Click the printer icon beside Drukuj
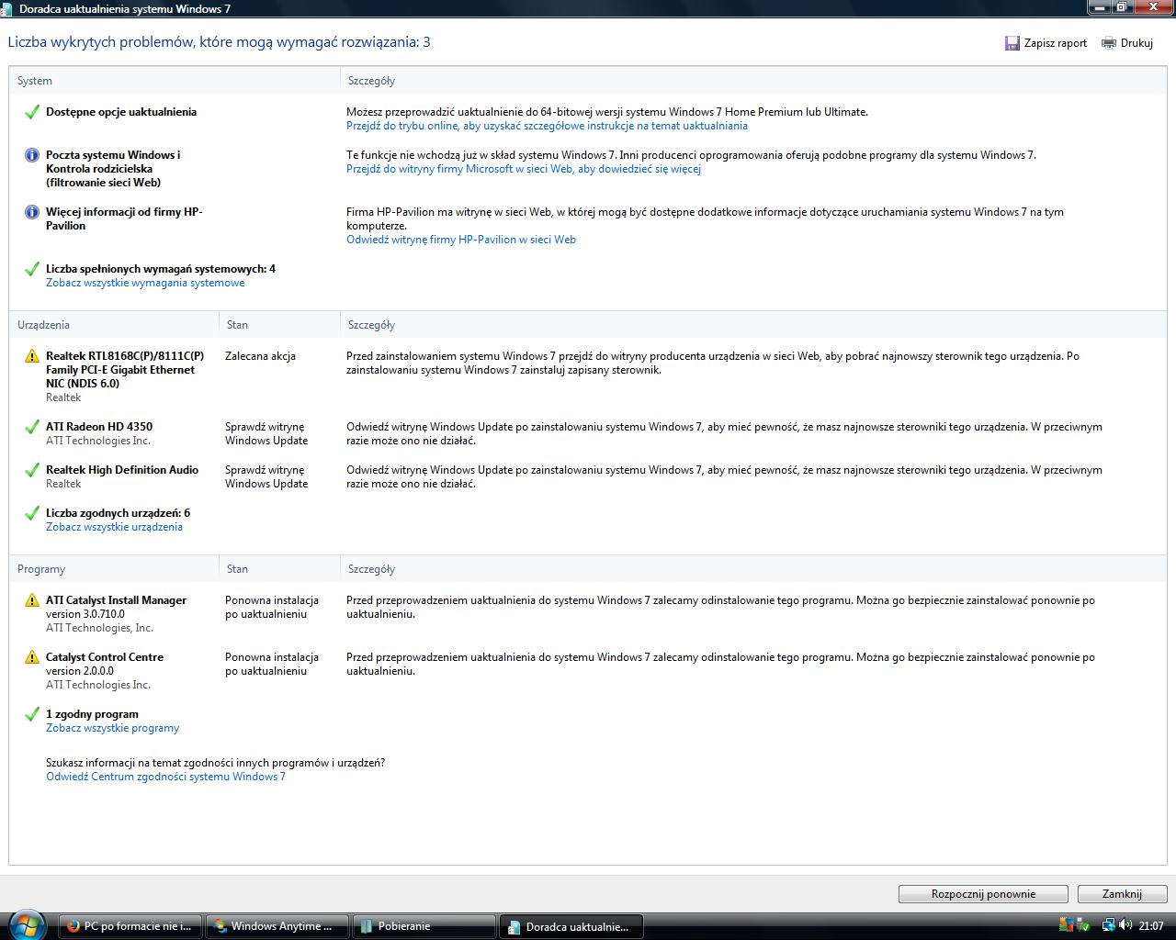Image resolution: width=1176 pixels, height=940 pixels. tap(1109, 43)
